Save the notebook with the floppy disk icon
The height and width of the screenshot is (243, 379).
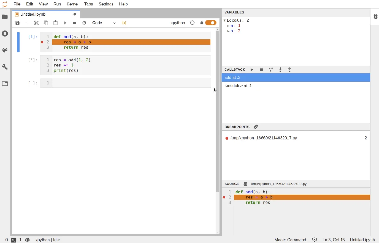[x=18, y=23]
